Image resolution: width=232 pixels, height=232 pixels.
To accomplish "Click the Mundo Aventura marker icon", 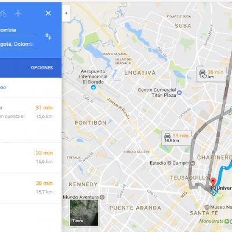I will coord(102,197).
